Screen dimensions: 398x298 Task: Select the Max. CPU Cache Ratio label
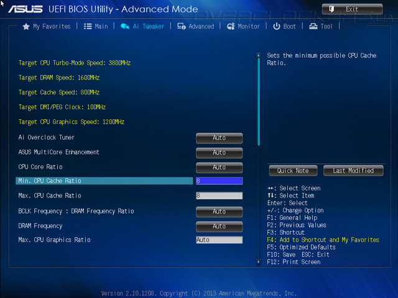point(50,196)
